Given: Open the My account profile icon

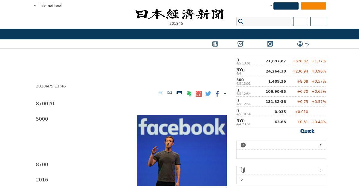Looking at the screenshot, I should coord(300,44).
